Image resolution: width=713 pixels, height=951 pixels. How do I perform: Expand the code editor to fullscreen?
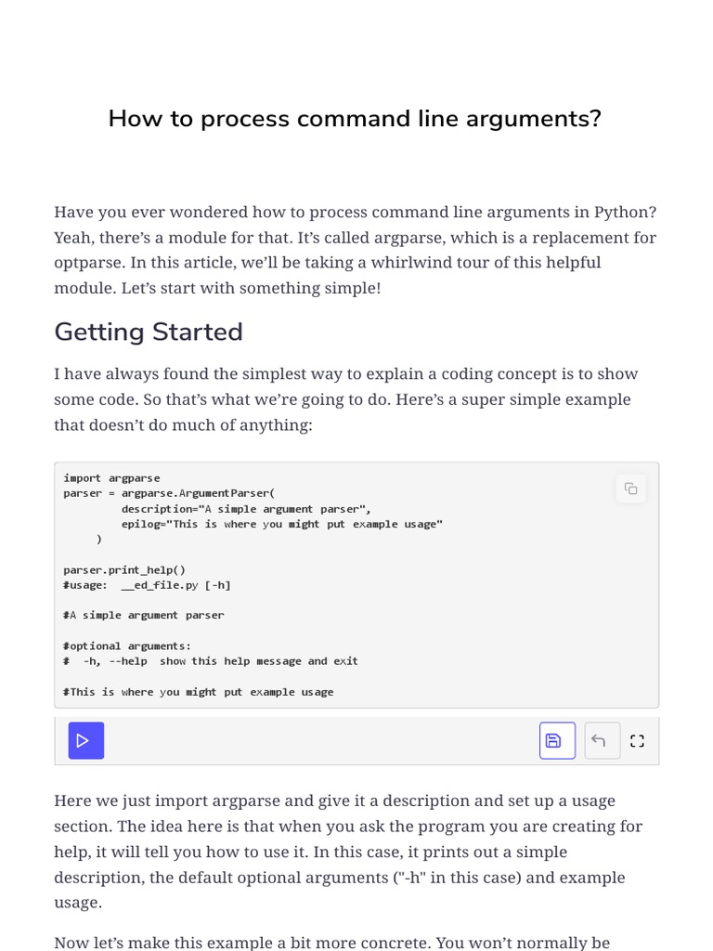[x=637, y=740]
